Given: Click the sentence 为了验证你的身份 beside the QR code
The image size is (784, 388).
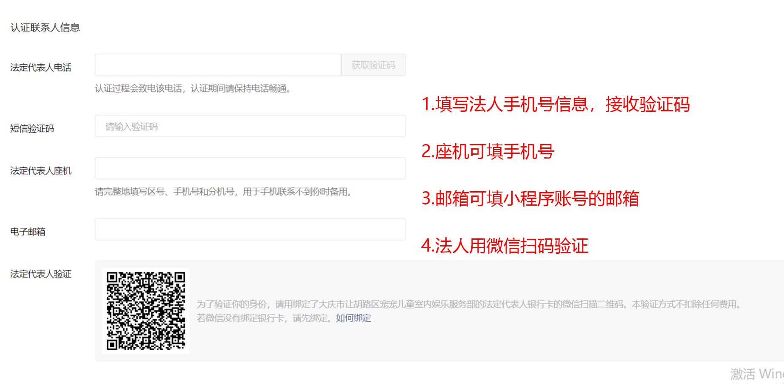Looking at the screenshot, I should point(469,305).
